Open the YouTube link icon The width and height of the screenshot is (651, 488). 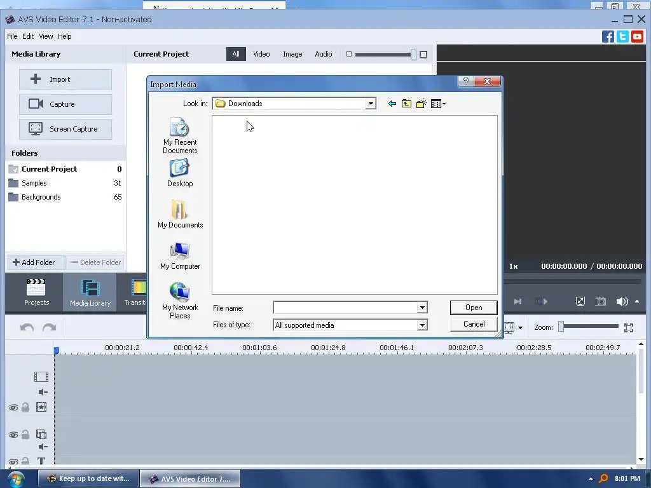pyautogui.click(x=637, y=36)
